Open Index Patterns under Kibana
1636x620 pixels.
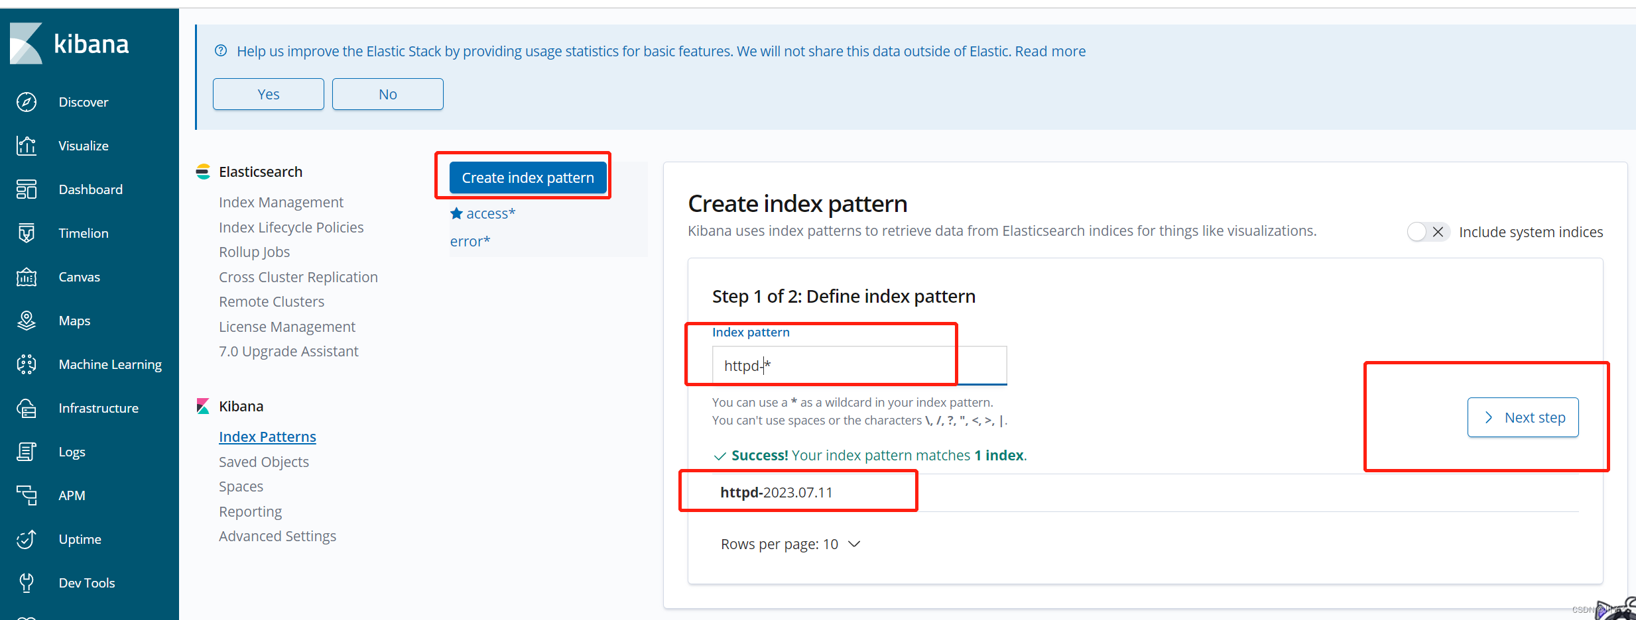point(267,437)
